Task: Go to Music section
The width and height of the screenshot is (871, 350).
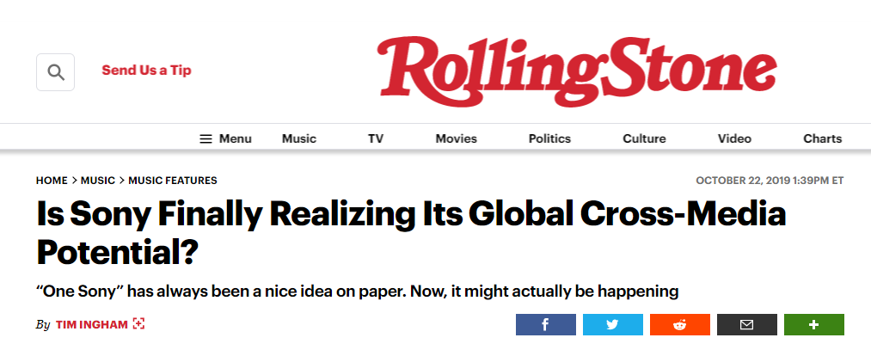Action: tap(299, 139)
